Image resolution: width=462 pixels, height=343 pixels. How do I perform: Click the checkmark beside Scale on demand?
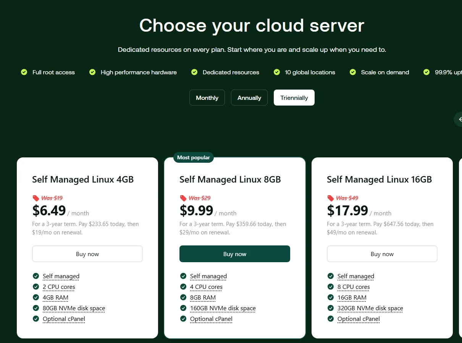(353, 72)
